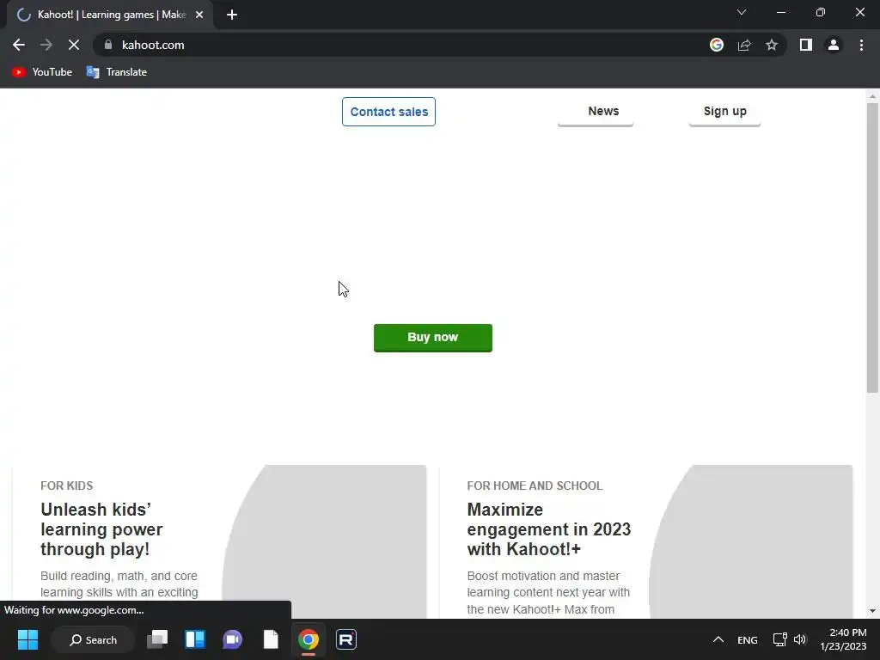Click the FOR KIDS label

[67, 486]
